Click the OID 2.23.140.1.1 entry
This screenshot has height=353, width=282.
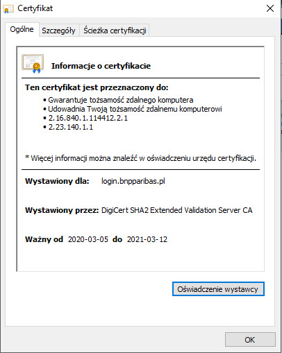coord(71,127)
